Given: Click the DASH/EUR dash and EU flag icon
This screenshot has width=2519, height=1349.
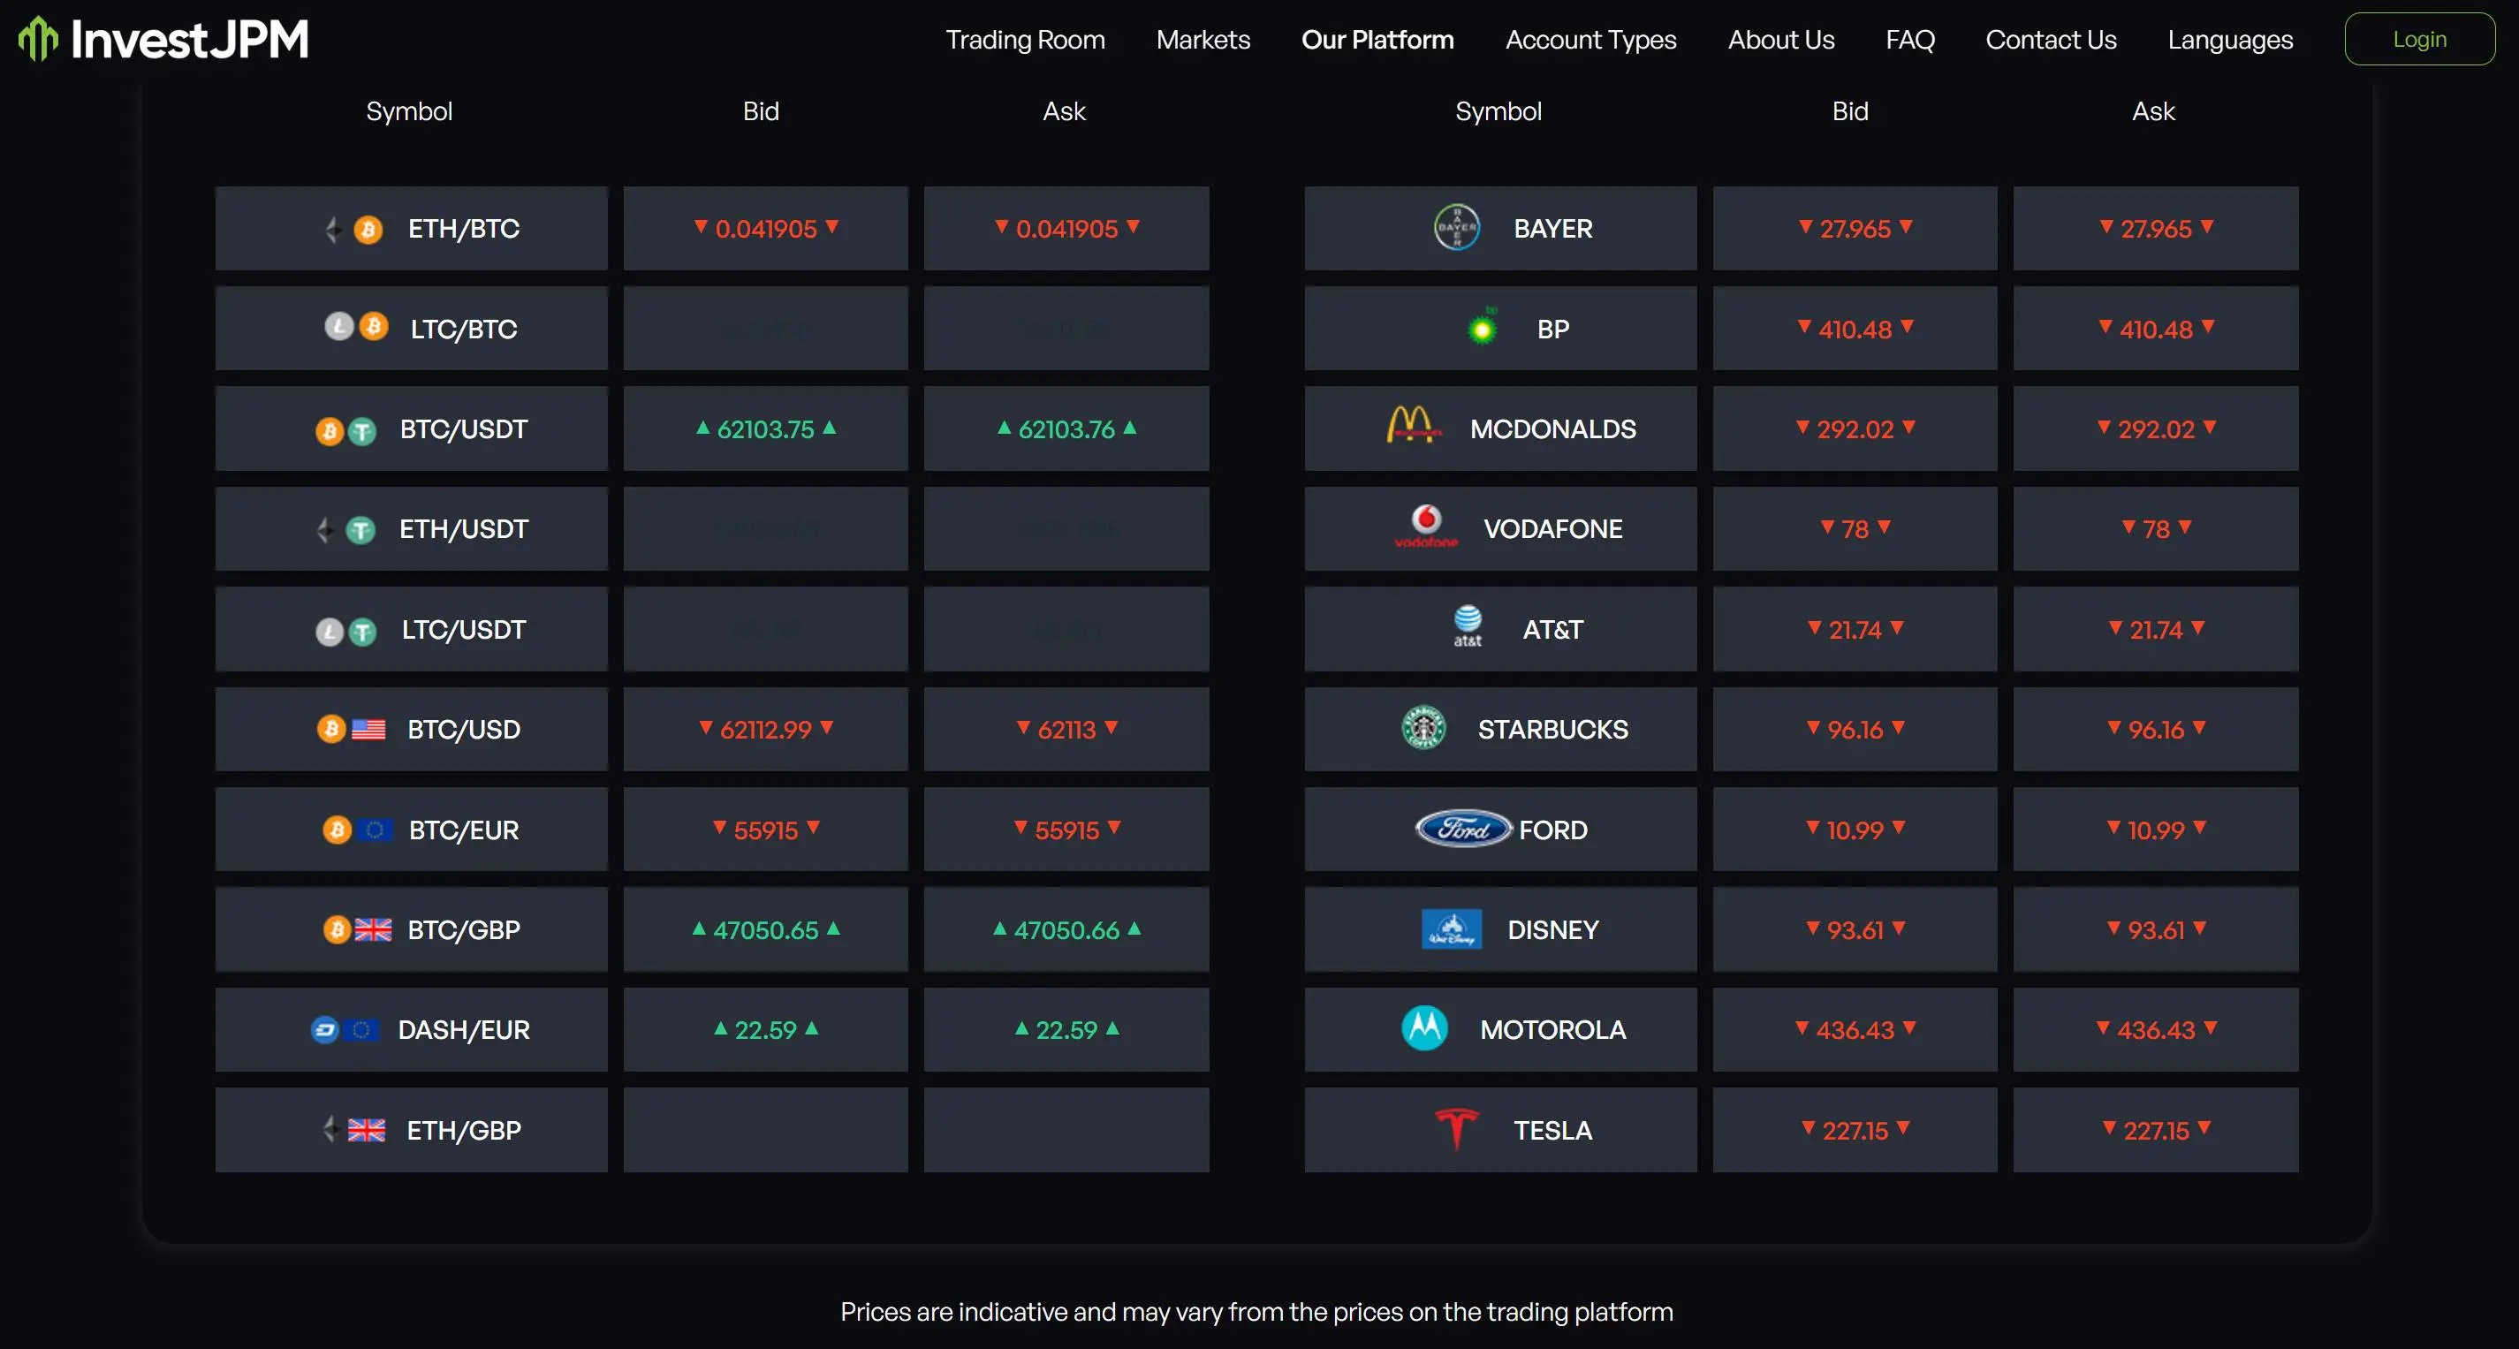Looking at the screenshot, I should [x=345, y=1029].
